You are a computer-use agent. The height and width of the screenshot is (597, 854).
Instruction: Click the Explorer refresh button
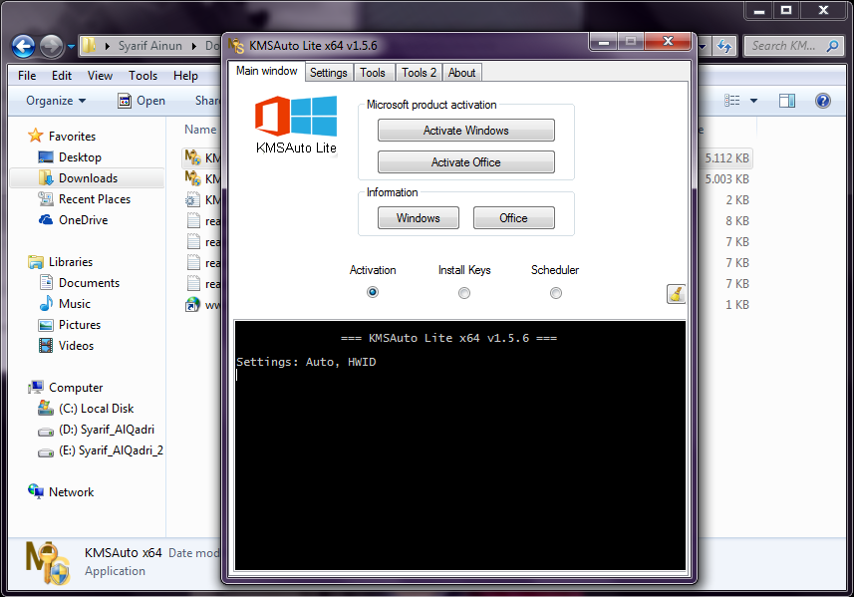[724, 46]
